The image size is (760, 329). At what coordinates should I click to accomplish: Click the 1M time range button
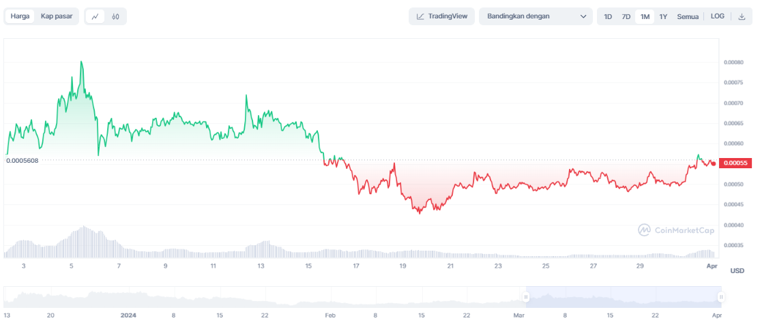[x=645, y=16]
